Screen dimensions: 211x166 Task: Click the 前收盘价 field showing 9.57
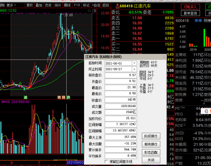click(x=121, y=75)
